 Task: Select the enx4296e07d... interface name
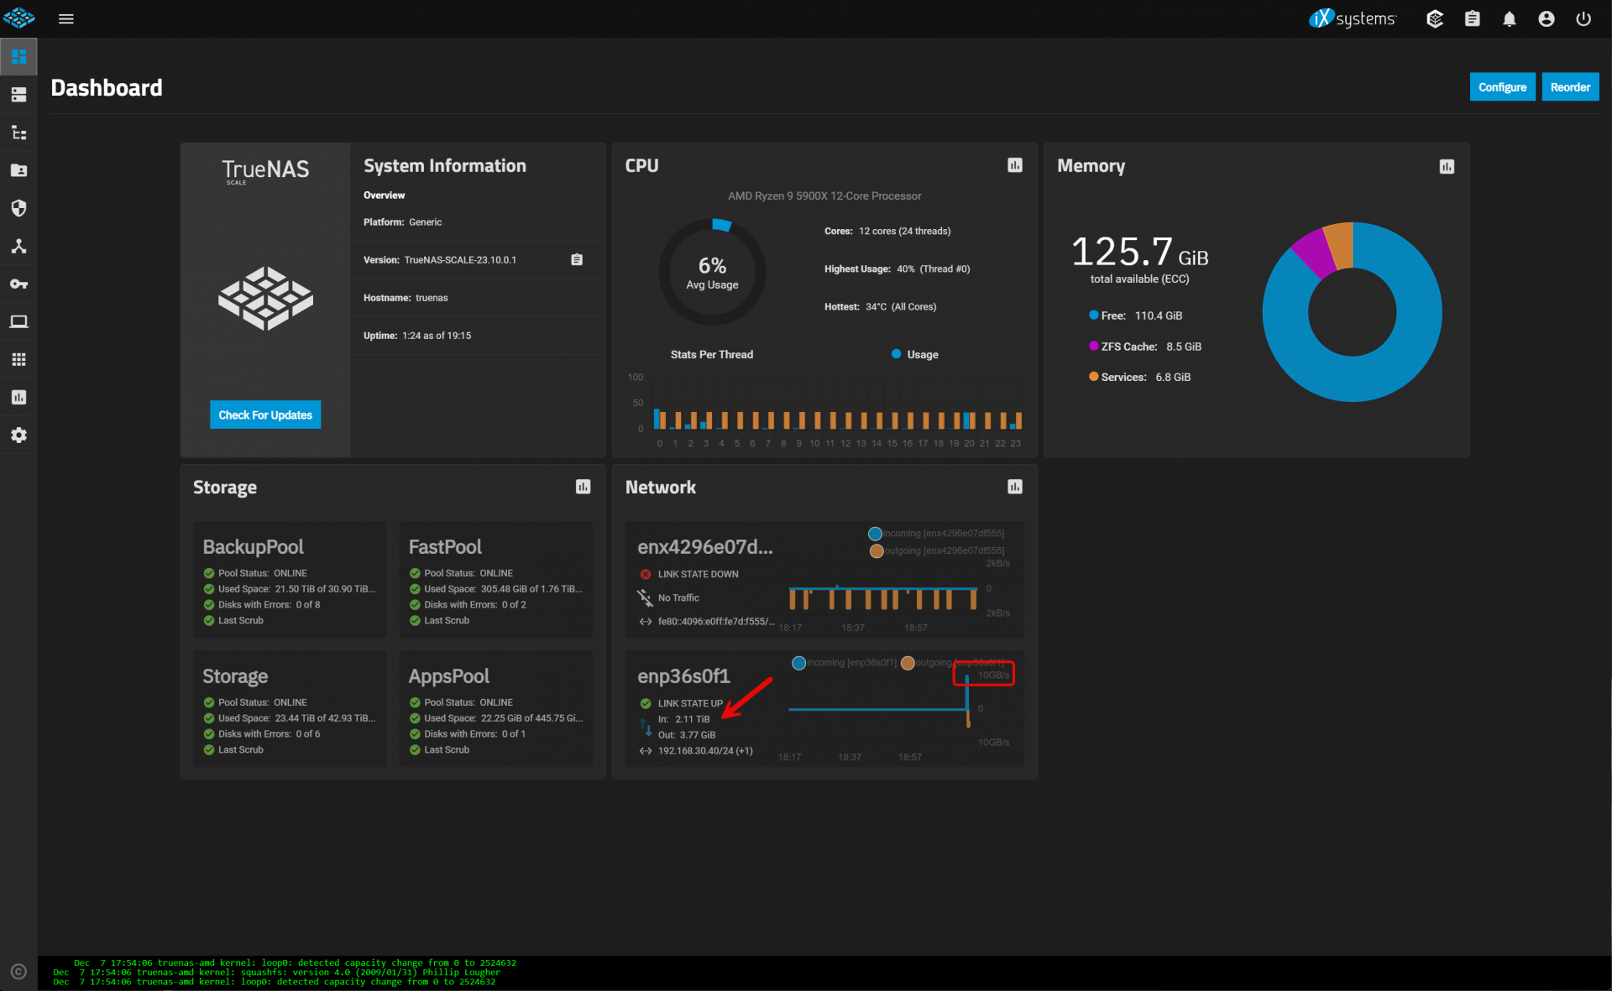point(705,547)
